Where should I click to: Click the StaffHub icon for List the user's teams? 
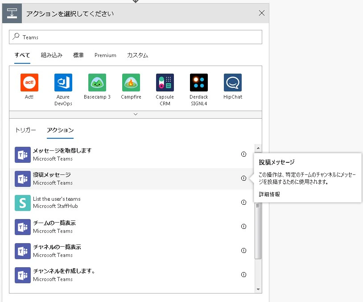pos(23,203)
